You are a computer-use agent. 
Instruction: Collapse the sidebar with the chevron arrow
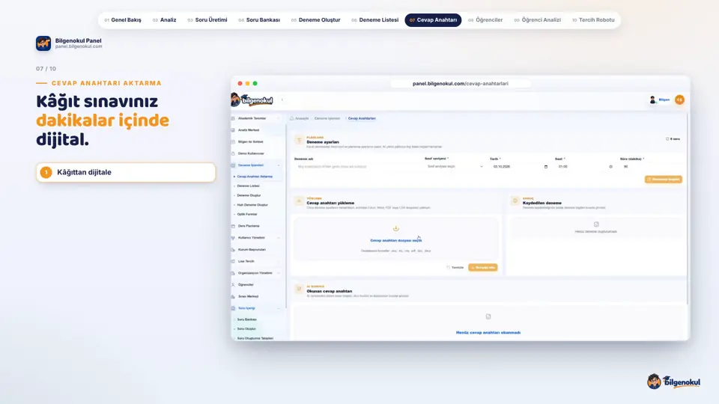point(282,100)
